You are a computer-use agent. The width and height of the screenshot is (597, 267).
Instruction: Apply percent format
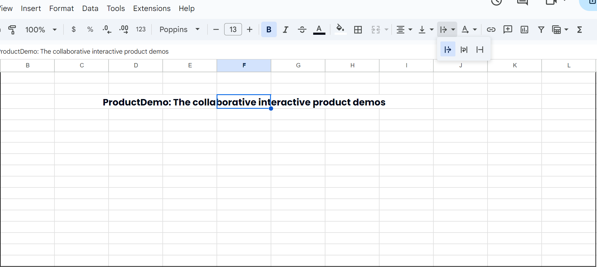pos(90,30)
